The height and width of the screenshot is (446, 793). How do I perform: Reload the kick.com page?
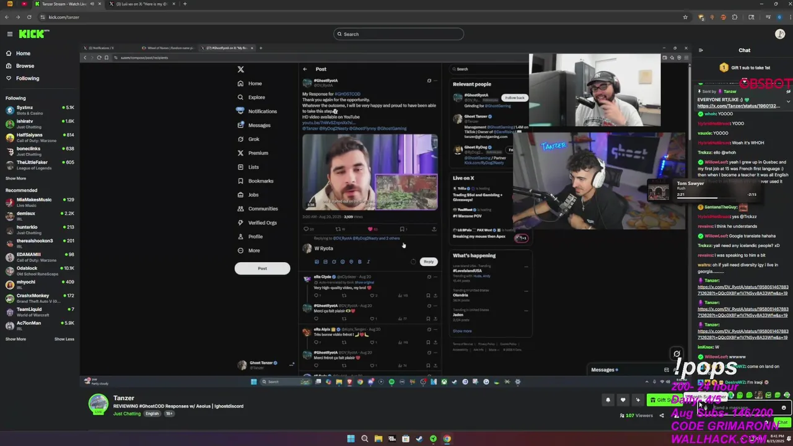tap(28, 17)
